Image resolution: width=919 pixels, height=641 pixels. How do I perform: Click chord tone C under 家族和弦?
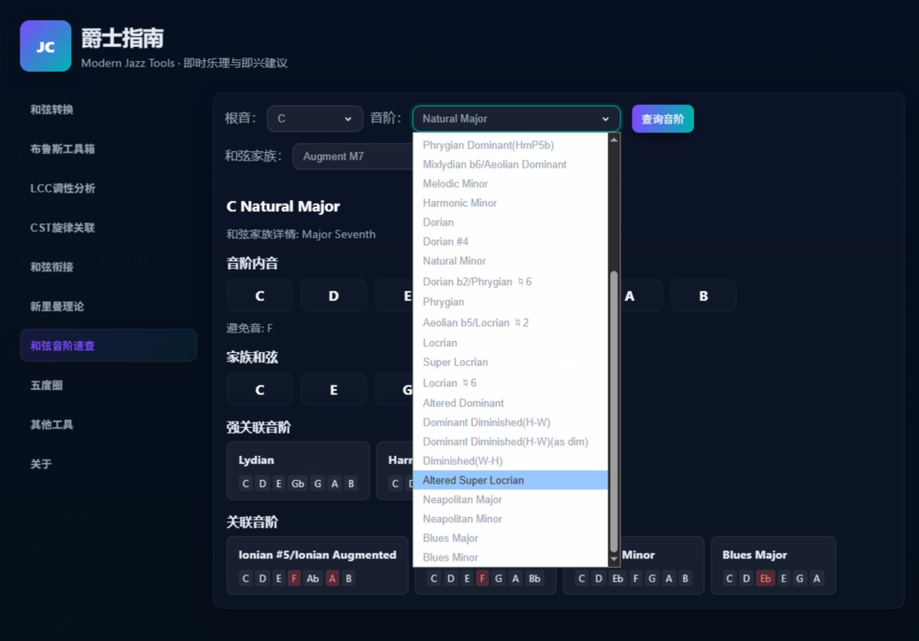[259, 390]
